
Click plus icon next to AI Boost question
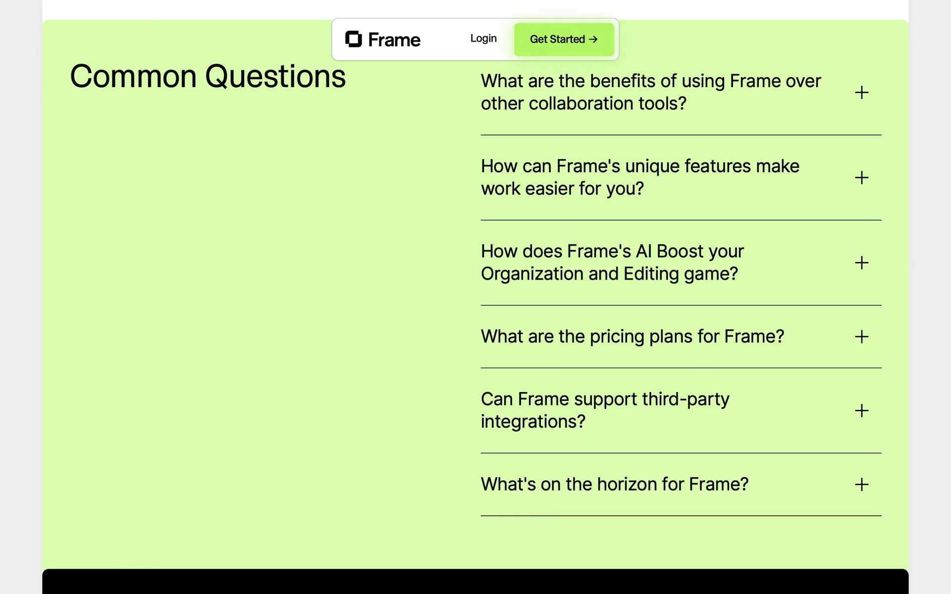click(861, 263)
